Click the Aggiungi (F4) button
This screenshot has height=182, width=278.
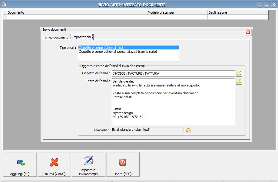20,165
